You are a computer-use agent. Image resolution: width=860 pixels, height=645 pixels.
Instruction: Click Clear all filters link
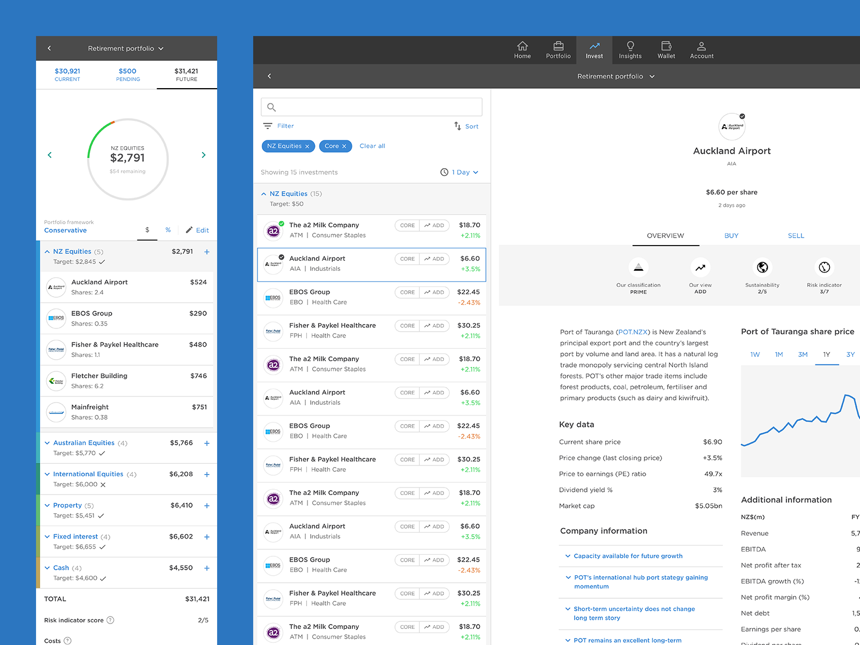[x=372, y=146]
